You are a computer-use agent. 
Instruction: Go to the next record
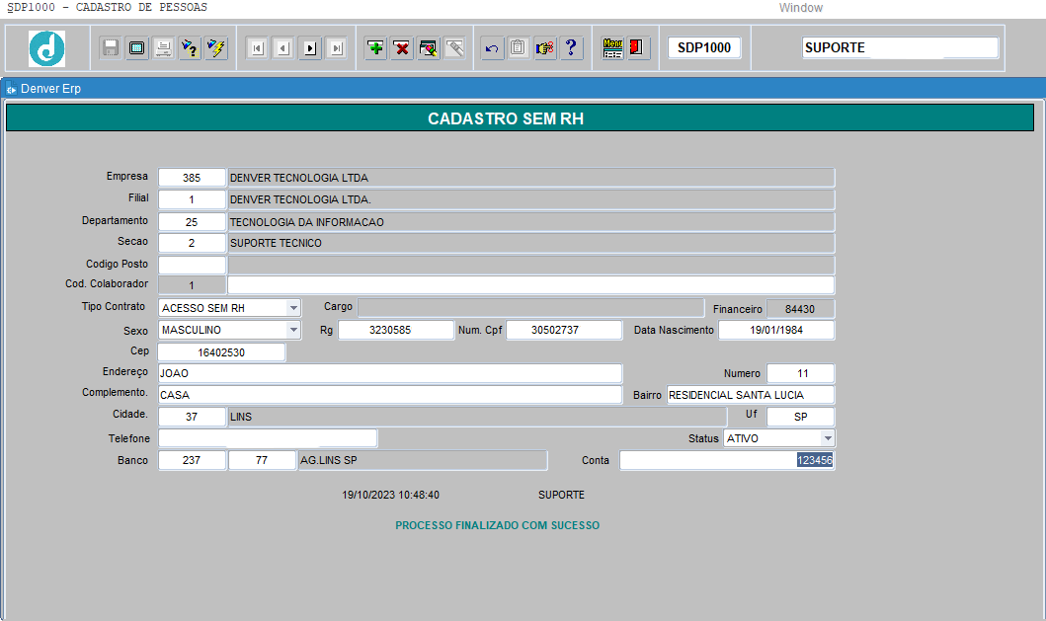310,48
